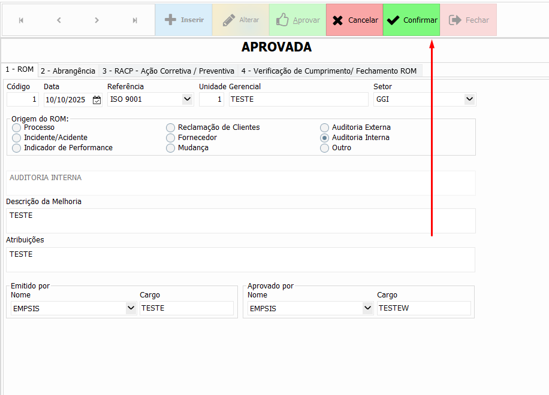This screenshot has width=549, height=395.
Task: Go to next record arrow
Action: point(96,20)
